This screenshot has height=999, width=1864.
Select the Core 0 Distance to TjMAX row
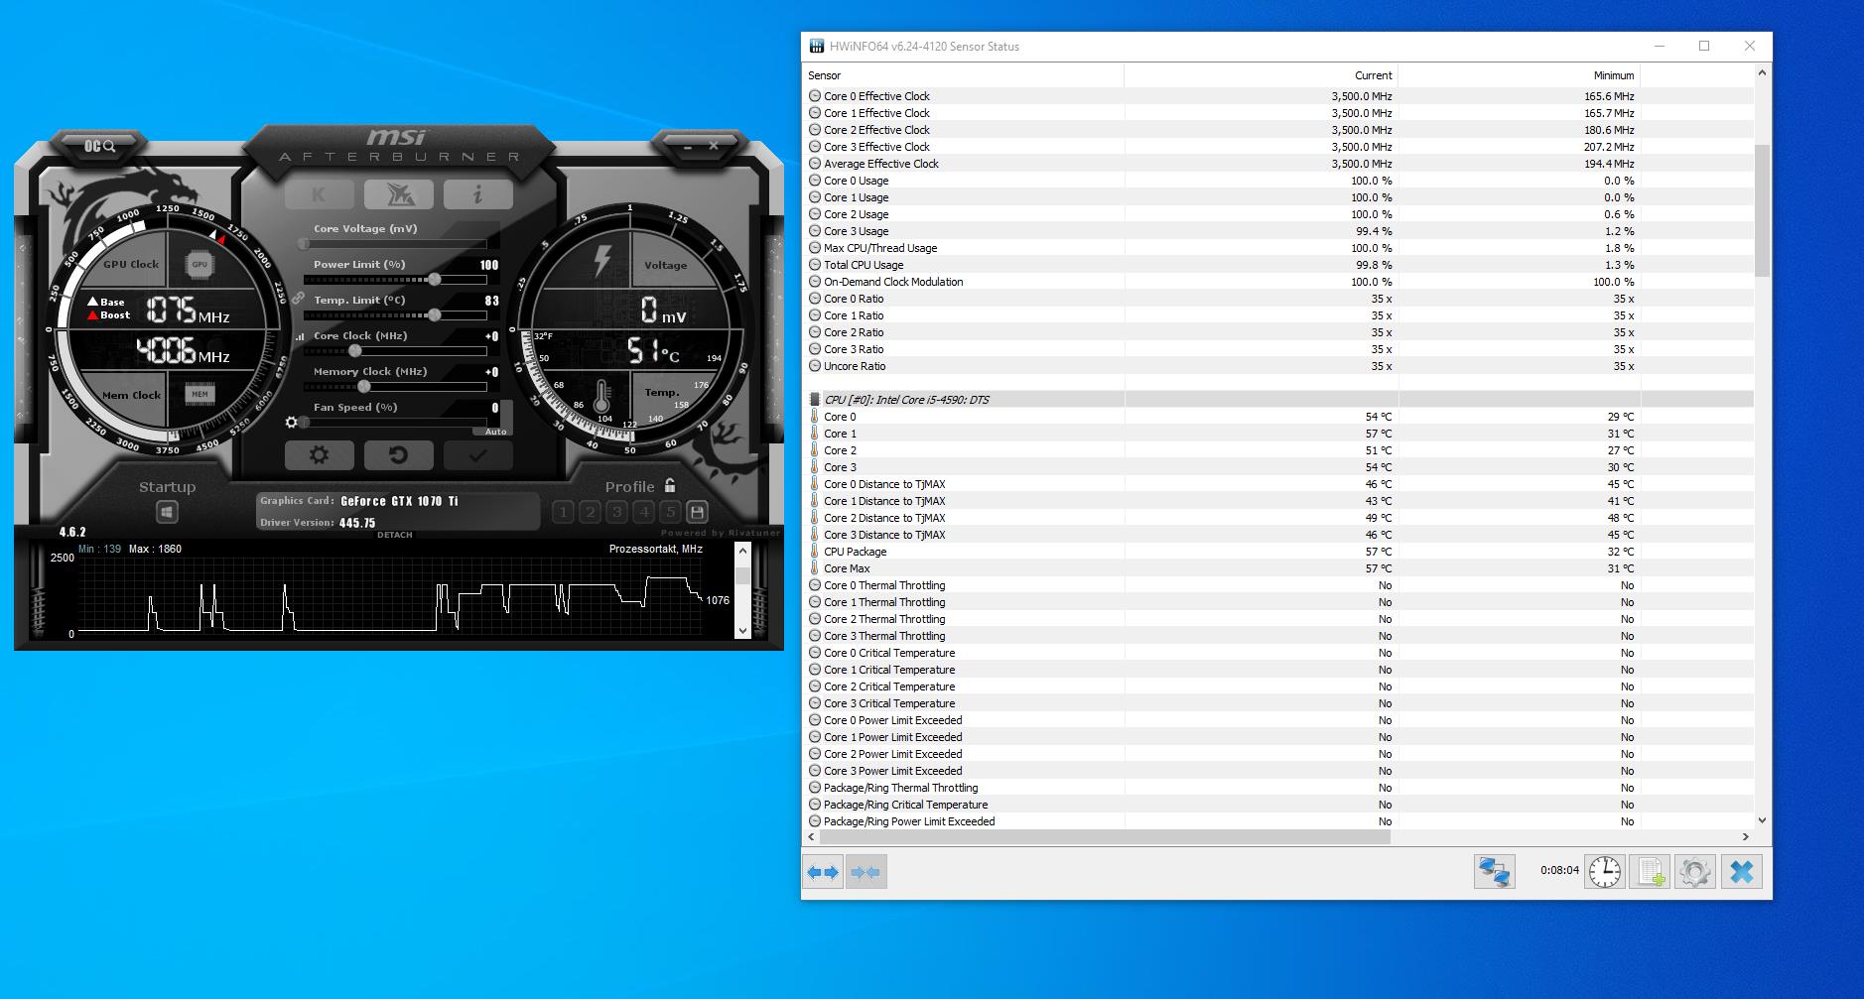coord(1278,484)
